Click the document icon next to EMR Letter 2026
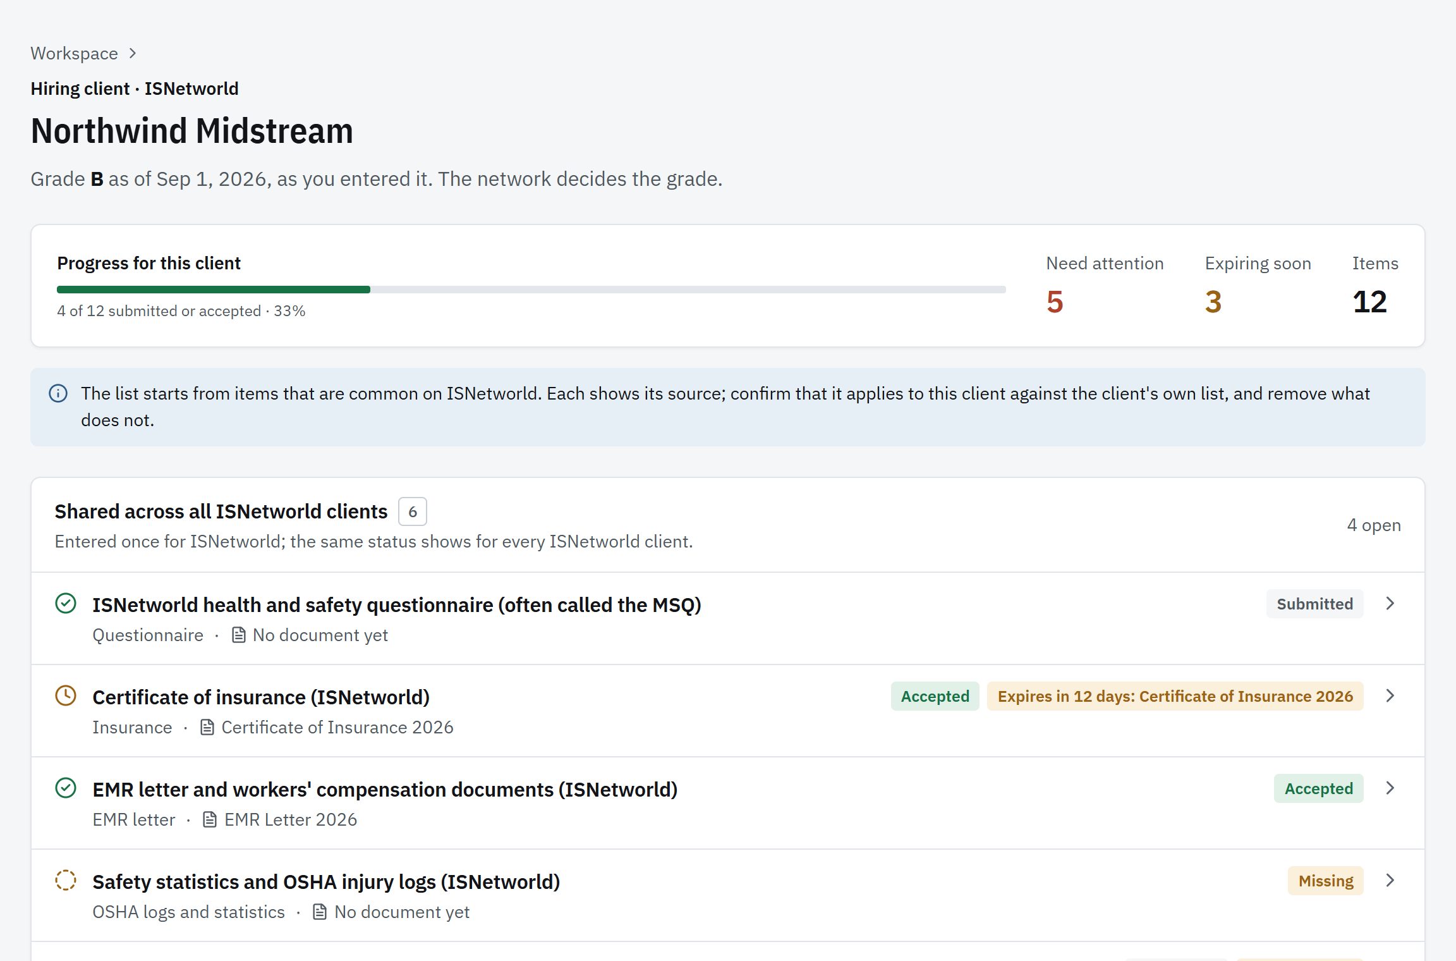 point(210,819)
